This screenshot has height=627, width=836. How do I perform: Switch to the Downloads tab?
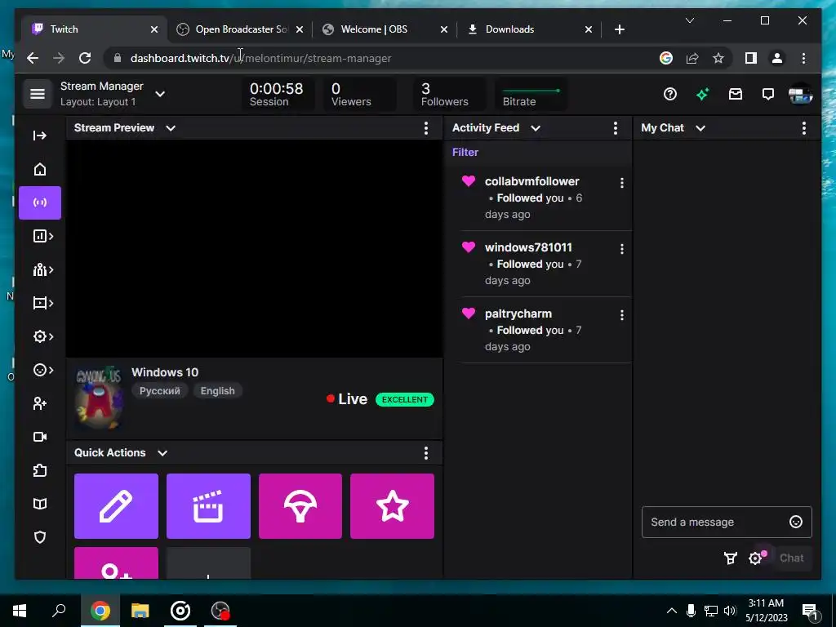(529, 29)
